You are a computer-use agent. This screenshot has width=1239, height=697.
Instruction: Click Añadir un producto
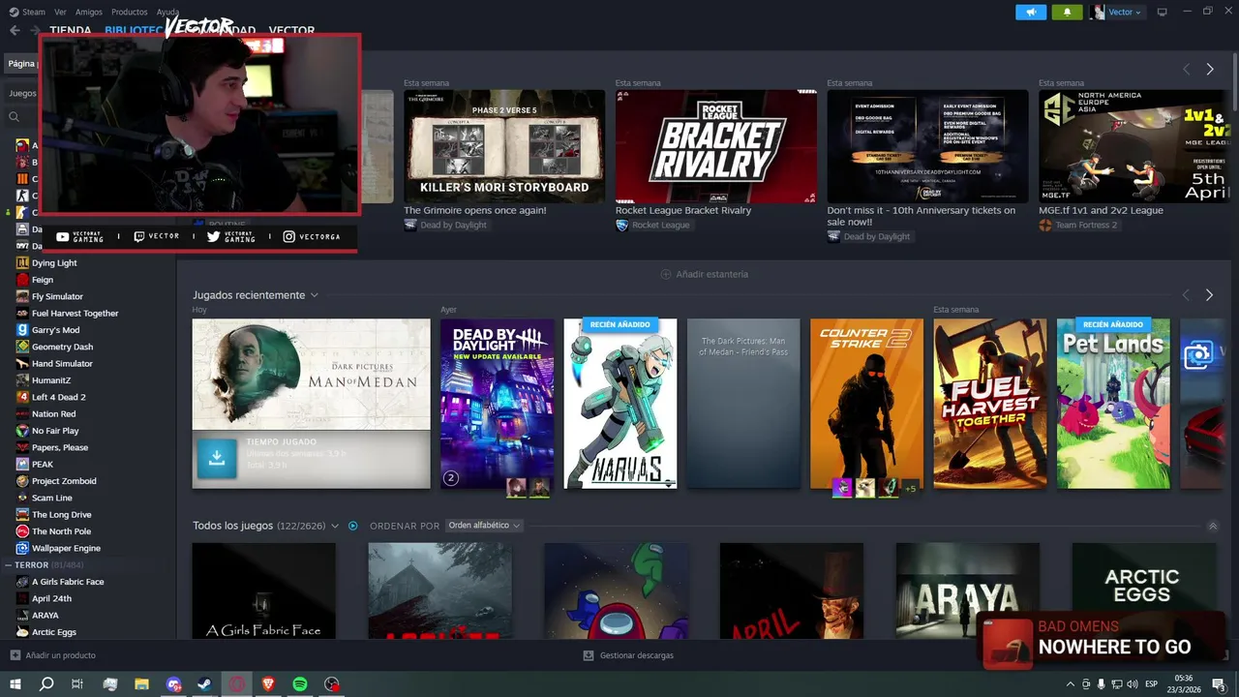[x=52, y=655]
